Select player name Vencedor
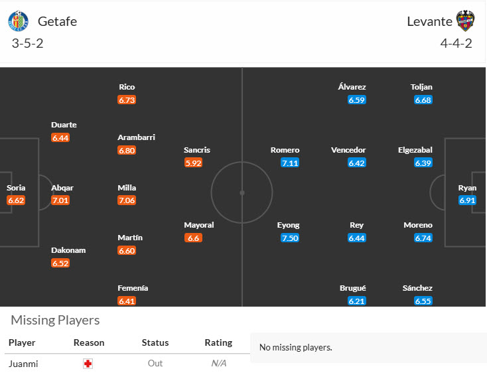The height and width of the screenshot is (377, 487). point(348,150)
